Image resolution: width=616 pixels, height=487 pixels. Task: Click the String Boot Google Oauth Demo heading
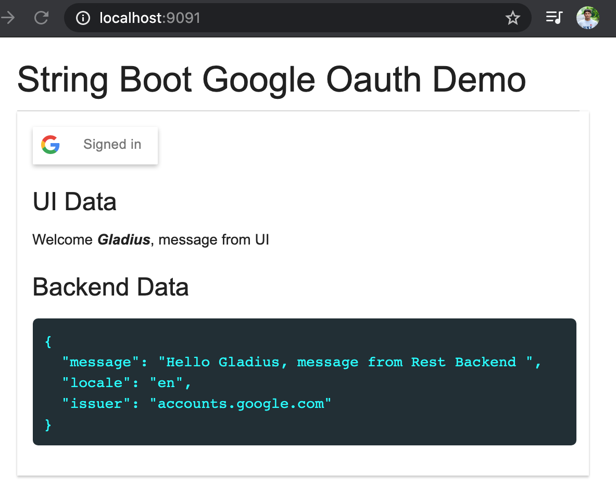(271, 80)
